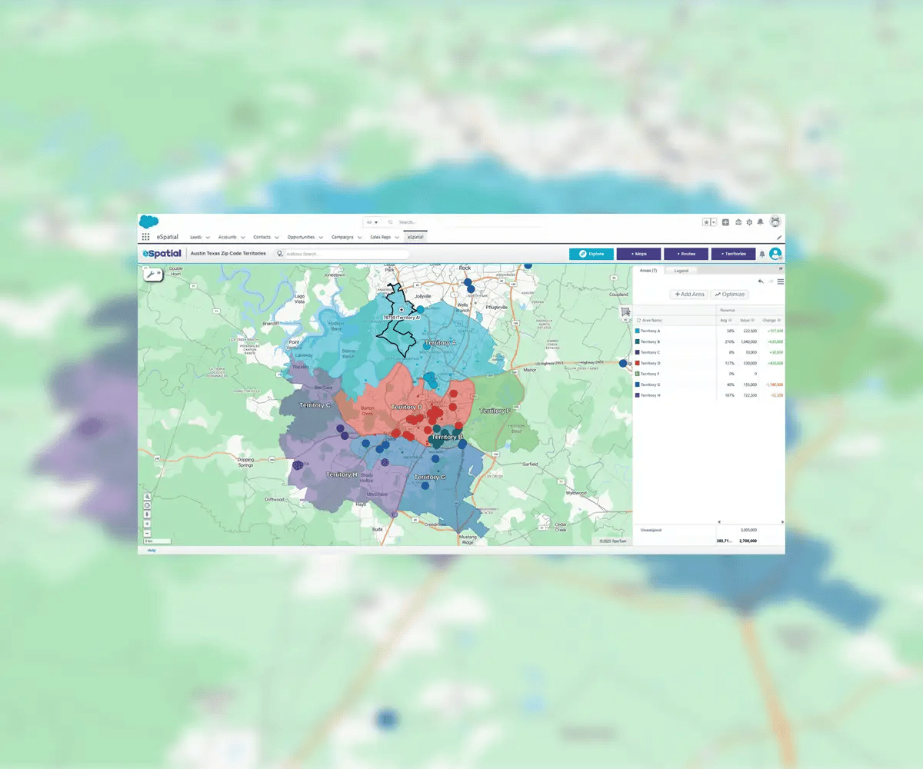Expand the Leads menu chevron
This screenshot has width=923, height=769.
(208, 238)
